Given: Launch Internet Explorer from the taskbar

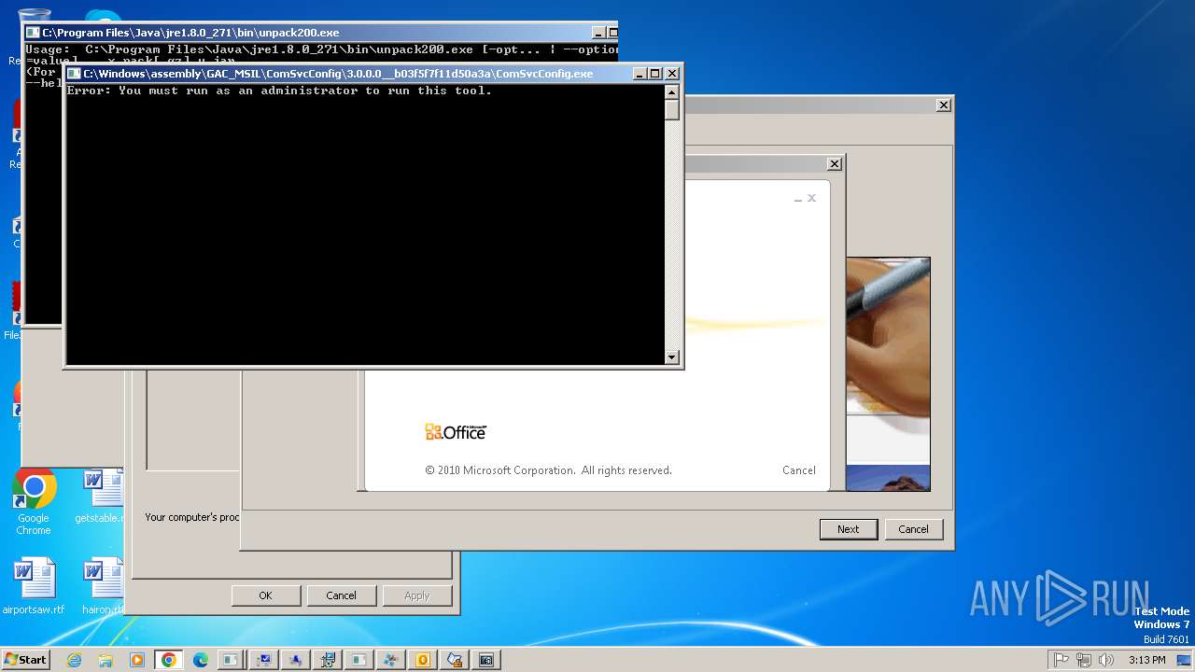Looking at the screenshot, I should (74, 660).
